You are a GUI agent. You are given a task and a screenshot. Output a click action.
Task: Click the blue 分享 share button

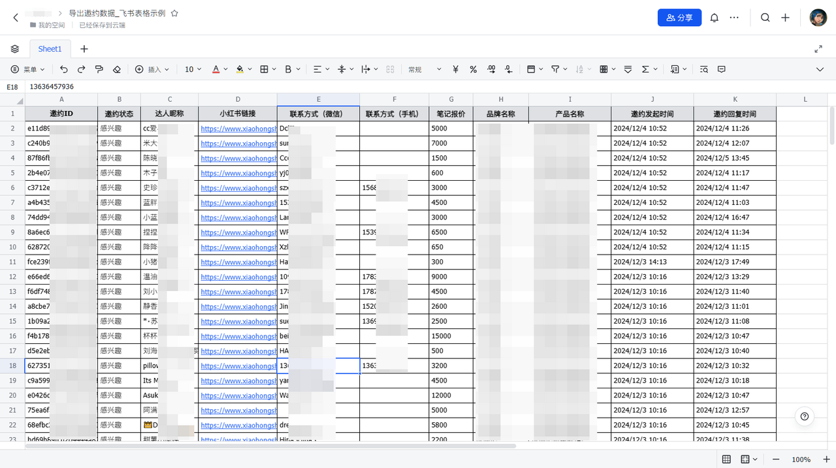[679, 18]
